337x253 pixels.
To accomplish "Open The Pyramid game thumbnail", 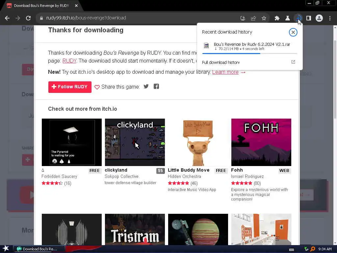I will pyautogui.click(x=71, y=142).
